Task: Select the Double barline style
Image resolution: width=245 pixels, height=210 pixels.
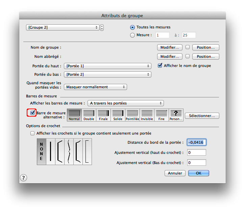Action: coord(89,115)
